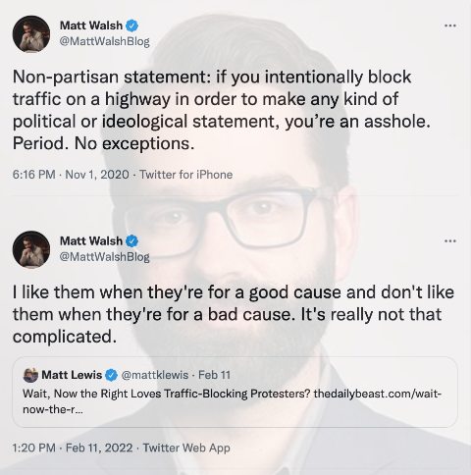Open @MattWalshBlog handle on first tweet
471x475 pixels.
point(104,41)
